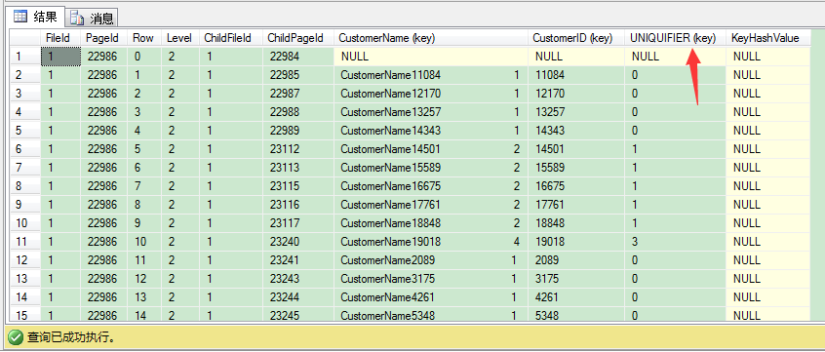Click UNIQUIFIER cell with value 3
The image size is (825, 352).
point(675,242)
